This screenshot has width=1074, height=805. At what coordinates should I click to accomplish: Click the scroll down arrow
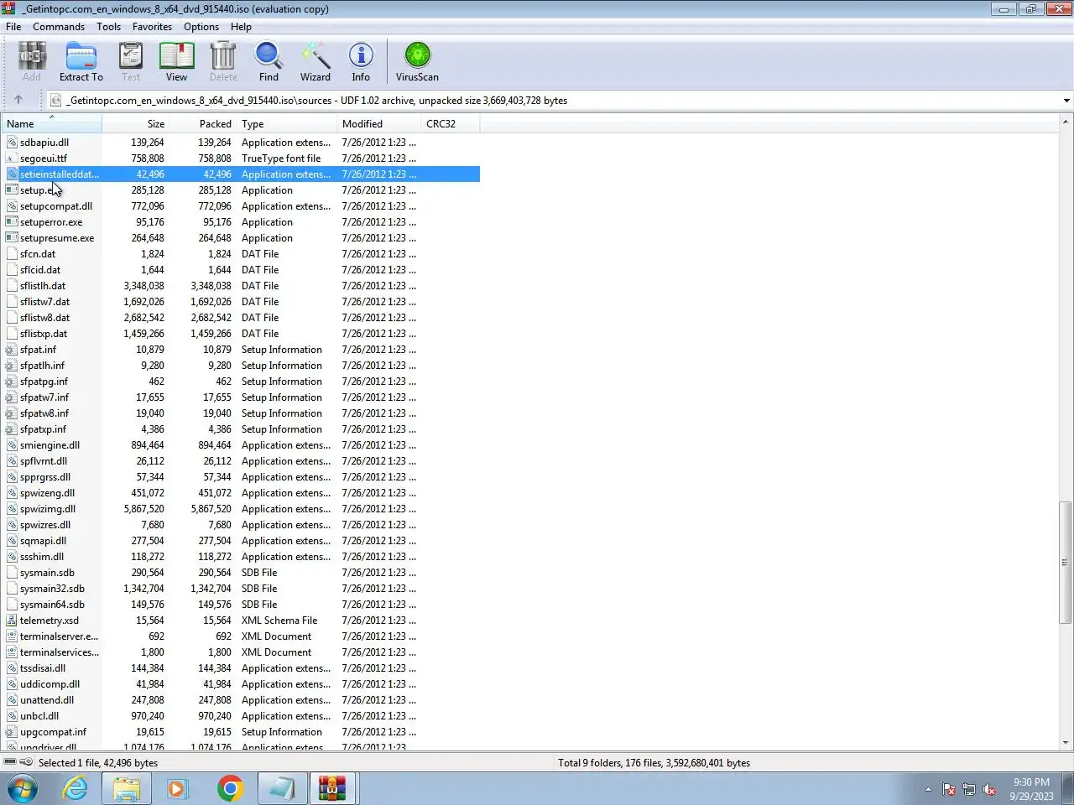point(1066,743)
